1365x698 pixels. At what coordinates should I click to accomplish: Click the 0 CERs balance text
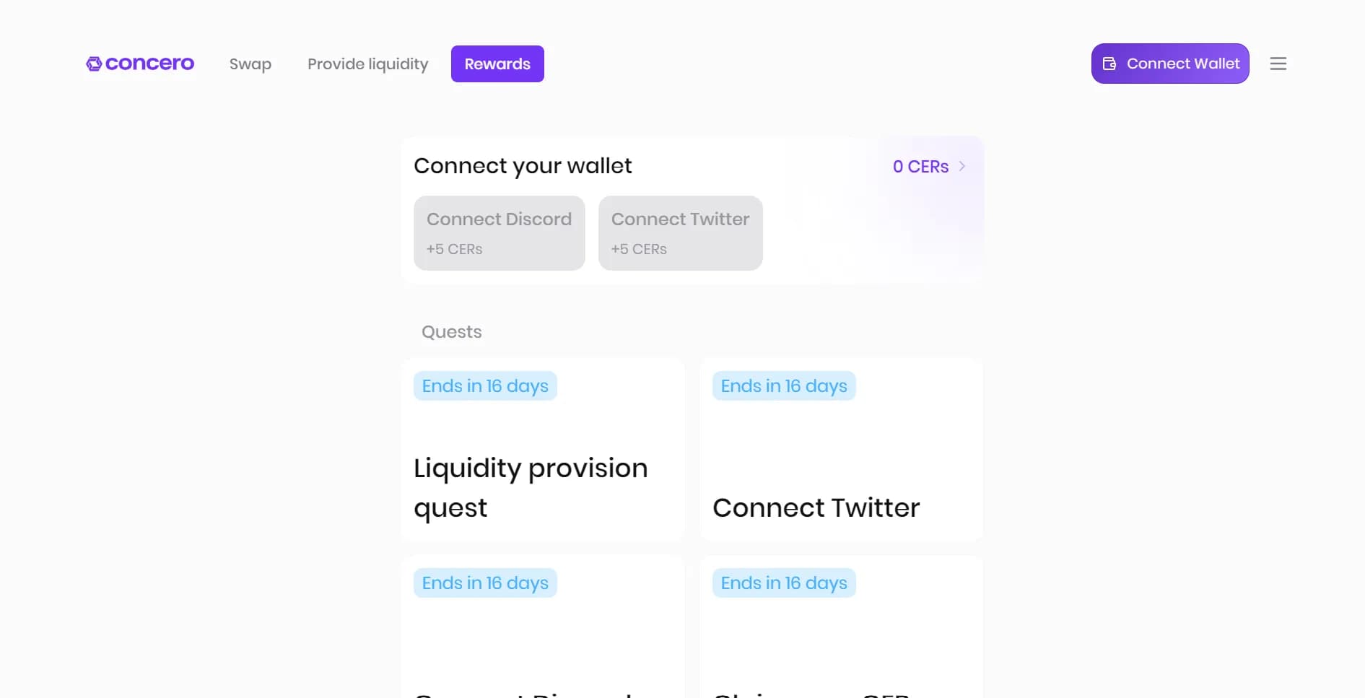click(x=920, y=167)
